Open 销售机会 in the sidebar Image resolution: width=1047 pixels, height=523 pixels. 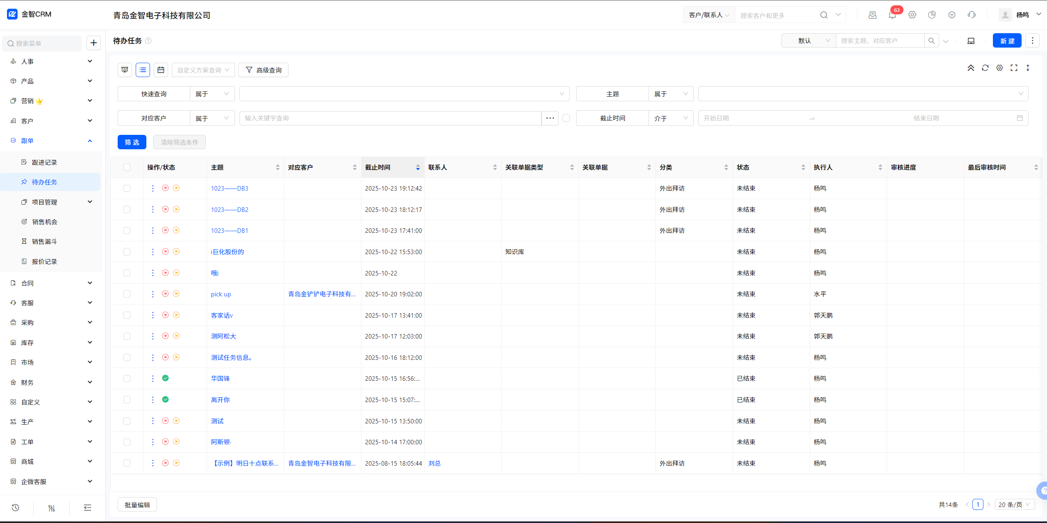[45, 222]
